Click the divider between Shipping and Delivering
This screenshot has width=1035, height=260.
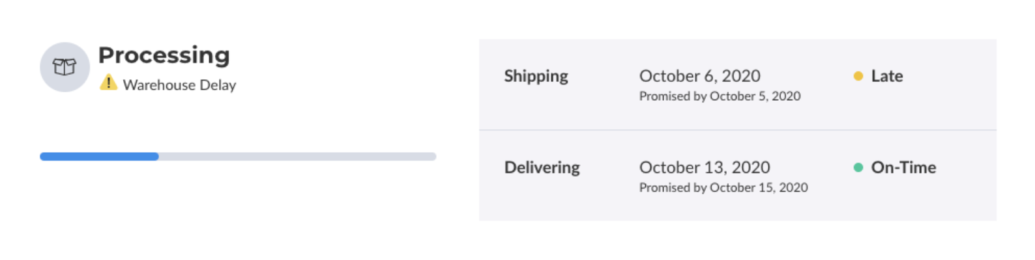point(738,130)
